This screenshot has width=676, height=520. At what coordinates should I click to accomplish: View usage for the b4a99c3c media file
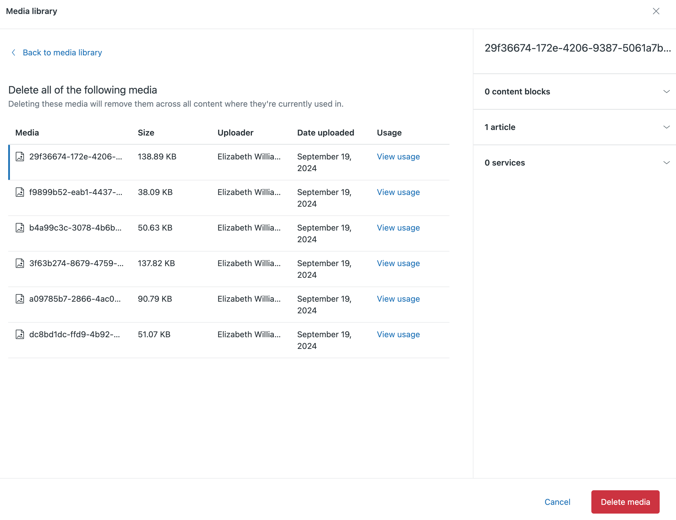click(398, 228)
